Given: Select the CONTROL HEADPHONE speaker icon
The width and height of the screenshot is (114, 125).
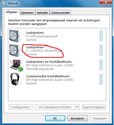Looking at the screenshot, I should pyautogui.click(x=15, y=50).
